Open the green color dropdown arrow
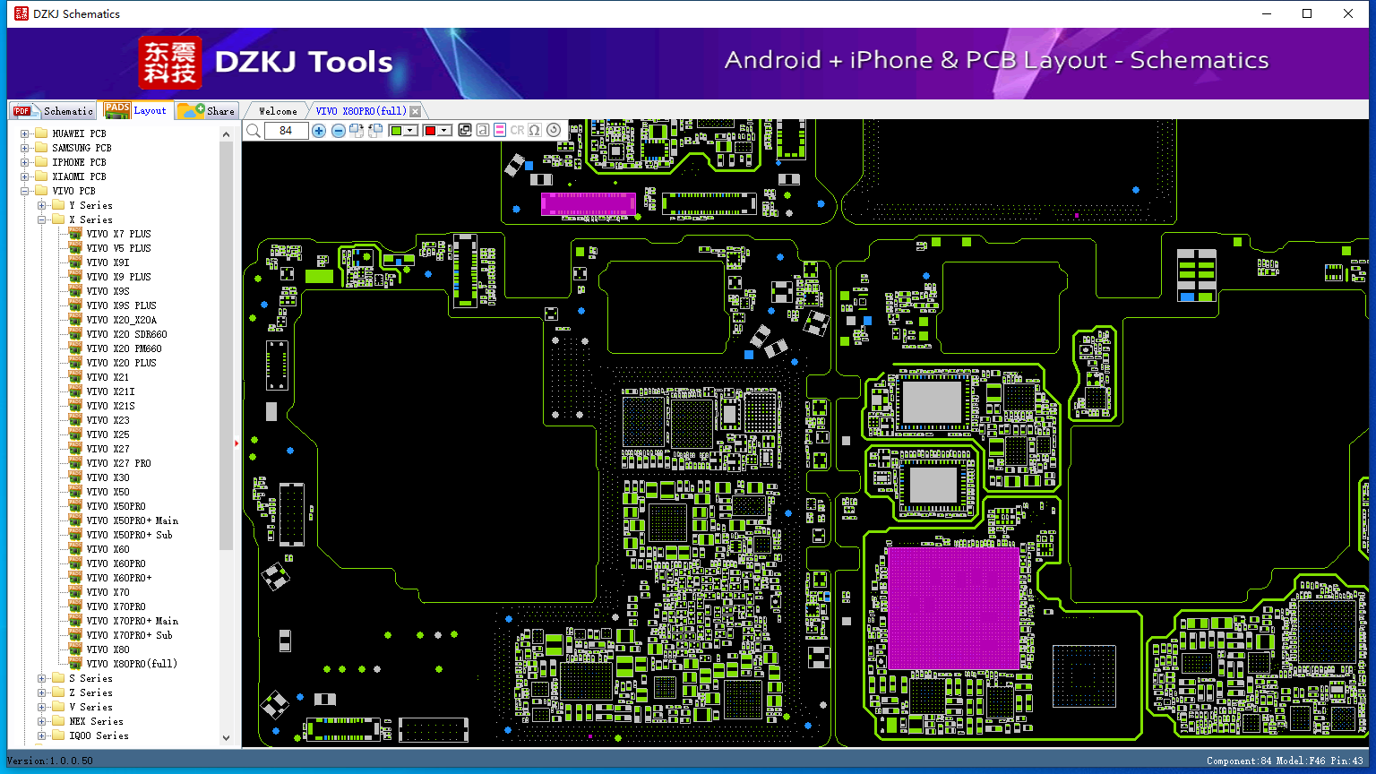The height and width of the screenshot is (774, 1376). pos(410,131)
